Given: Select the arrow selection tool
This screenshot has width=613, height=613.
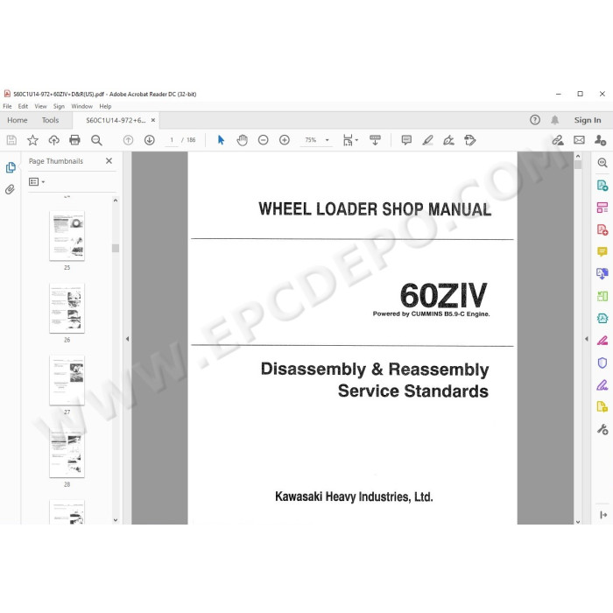Looking at the screenshot, I should pyautogui.click(x=221, y=140).
